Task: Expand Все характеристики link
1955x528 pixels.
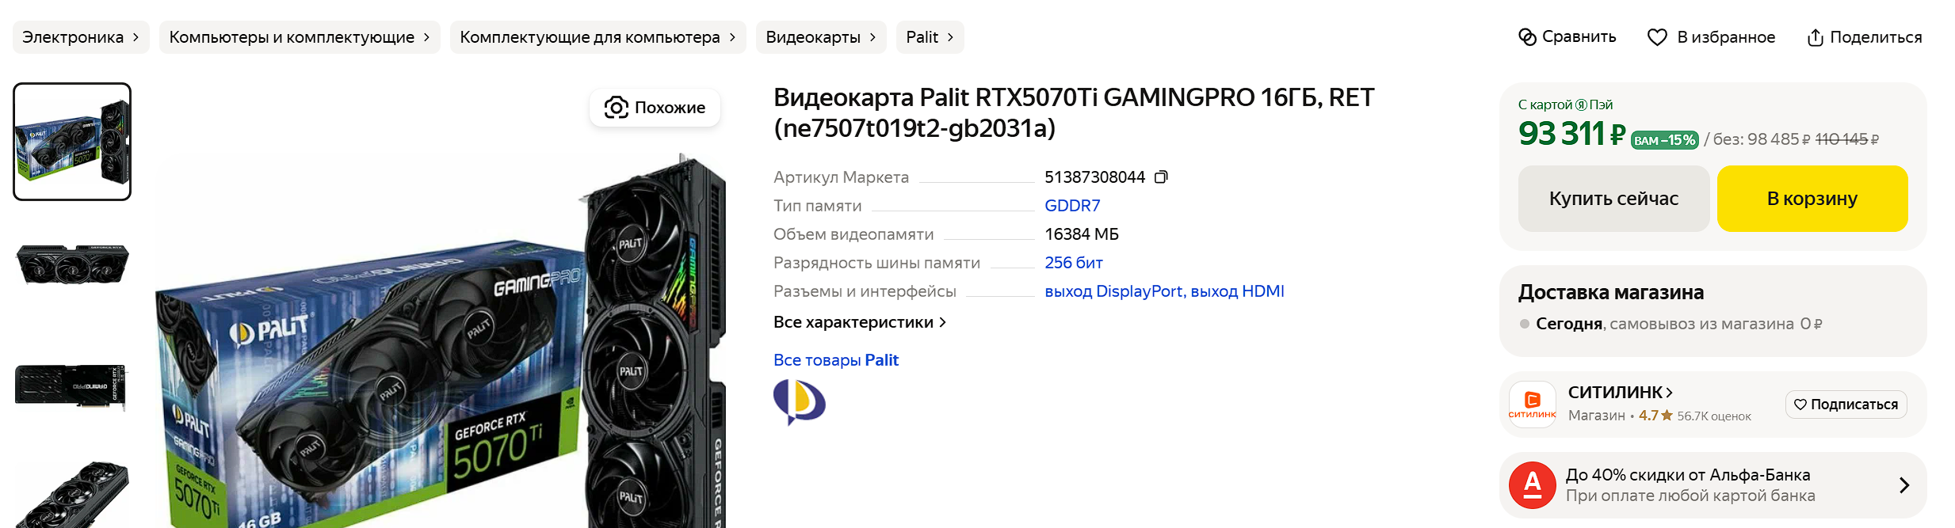Action: [859, 322]
